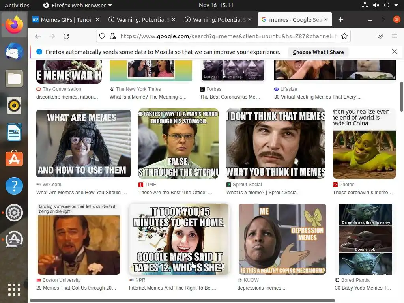
Task: Close the second Warning: Potential tab
Action: point(250,19)
